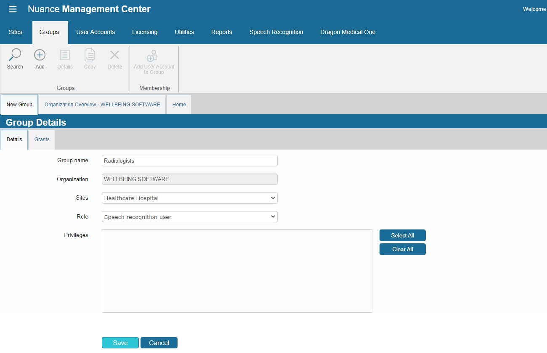Switch to Organization Overview - WELLBEING SOFTWARE tab
The image size is (547, 353).
point(102,105)
